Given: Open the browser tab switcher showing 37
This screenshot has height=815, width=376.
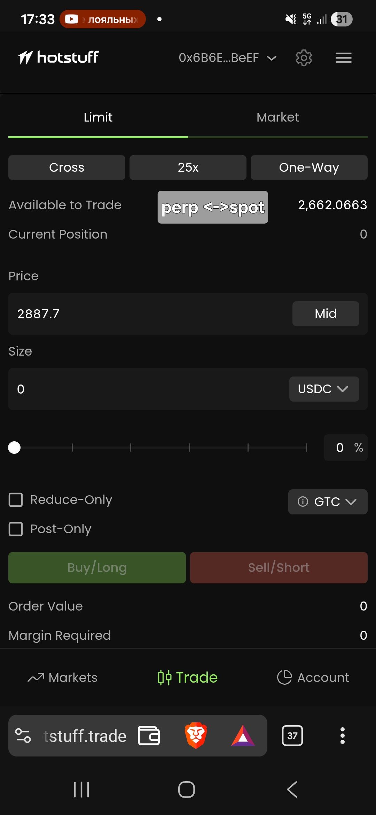Looking at the screenshot, I should (x=292, y=736).
